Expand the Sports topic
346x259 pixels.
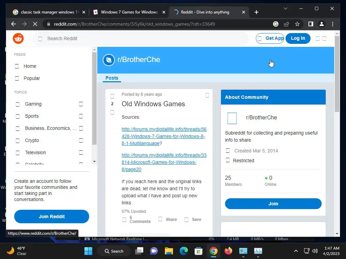[81, 116]
